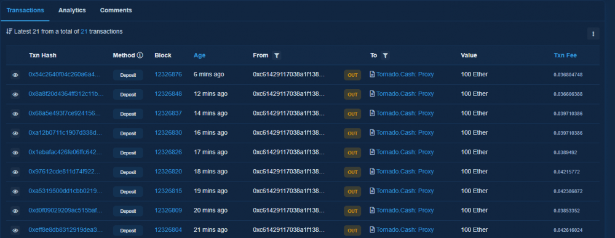Preview transaction 0x8a8f20d4364ff312c11b with eye icon
This screenshot has height=238, width=615.
(15, 95)
